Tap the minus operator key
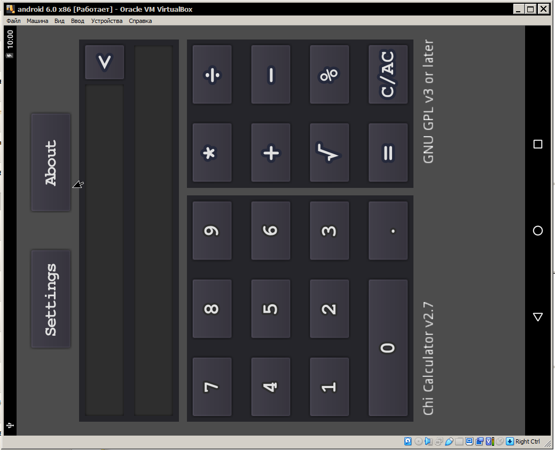 click(x=271, y=75)
